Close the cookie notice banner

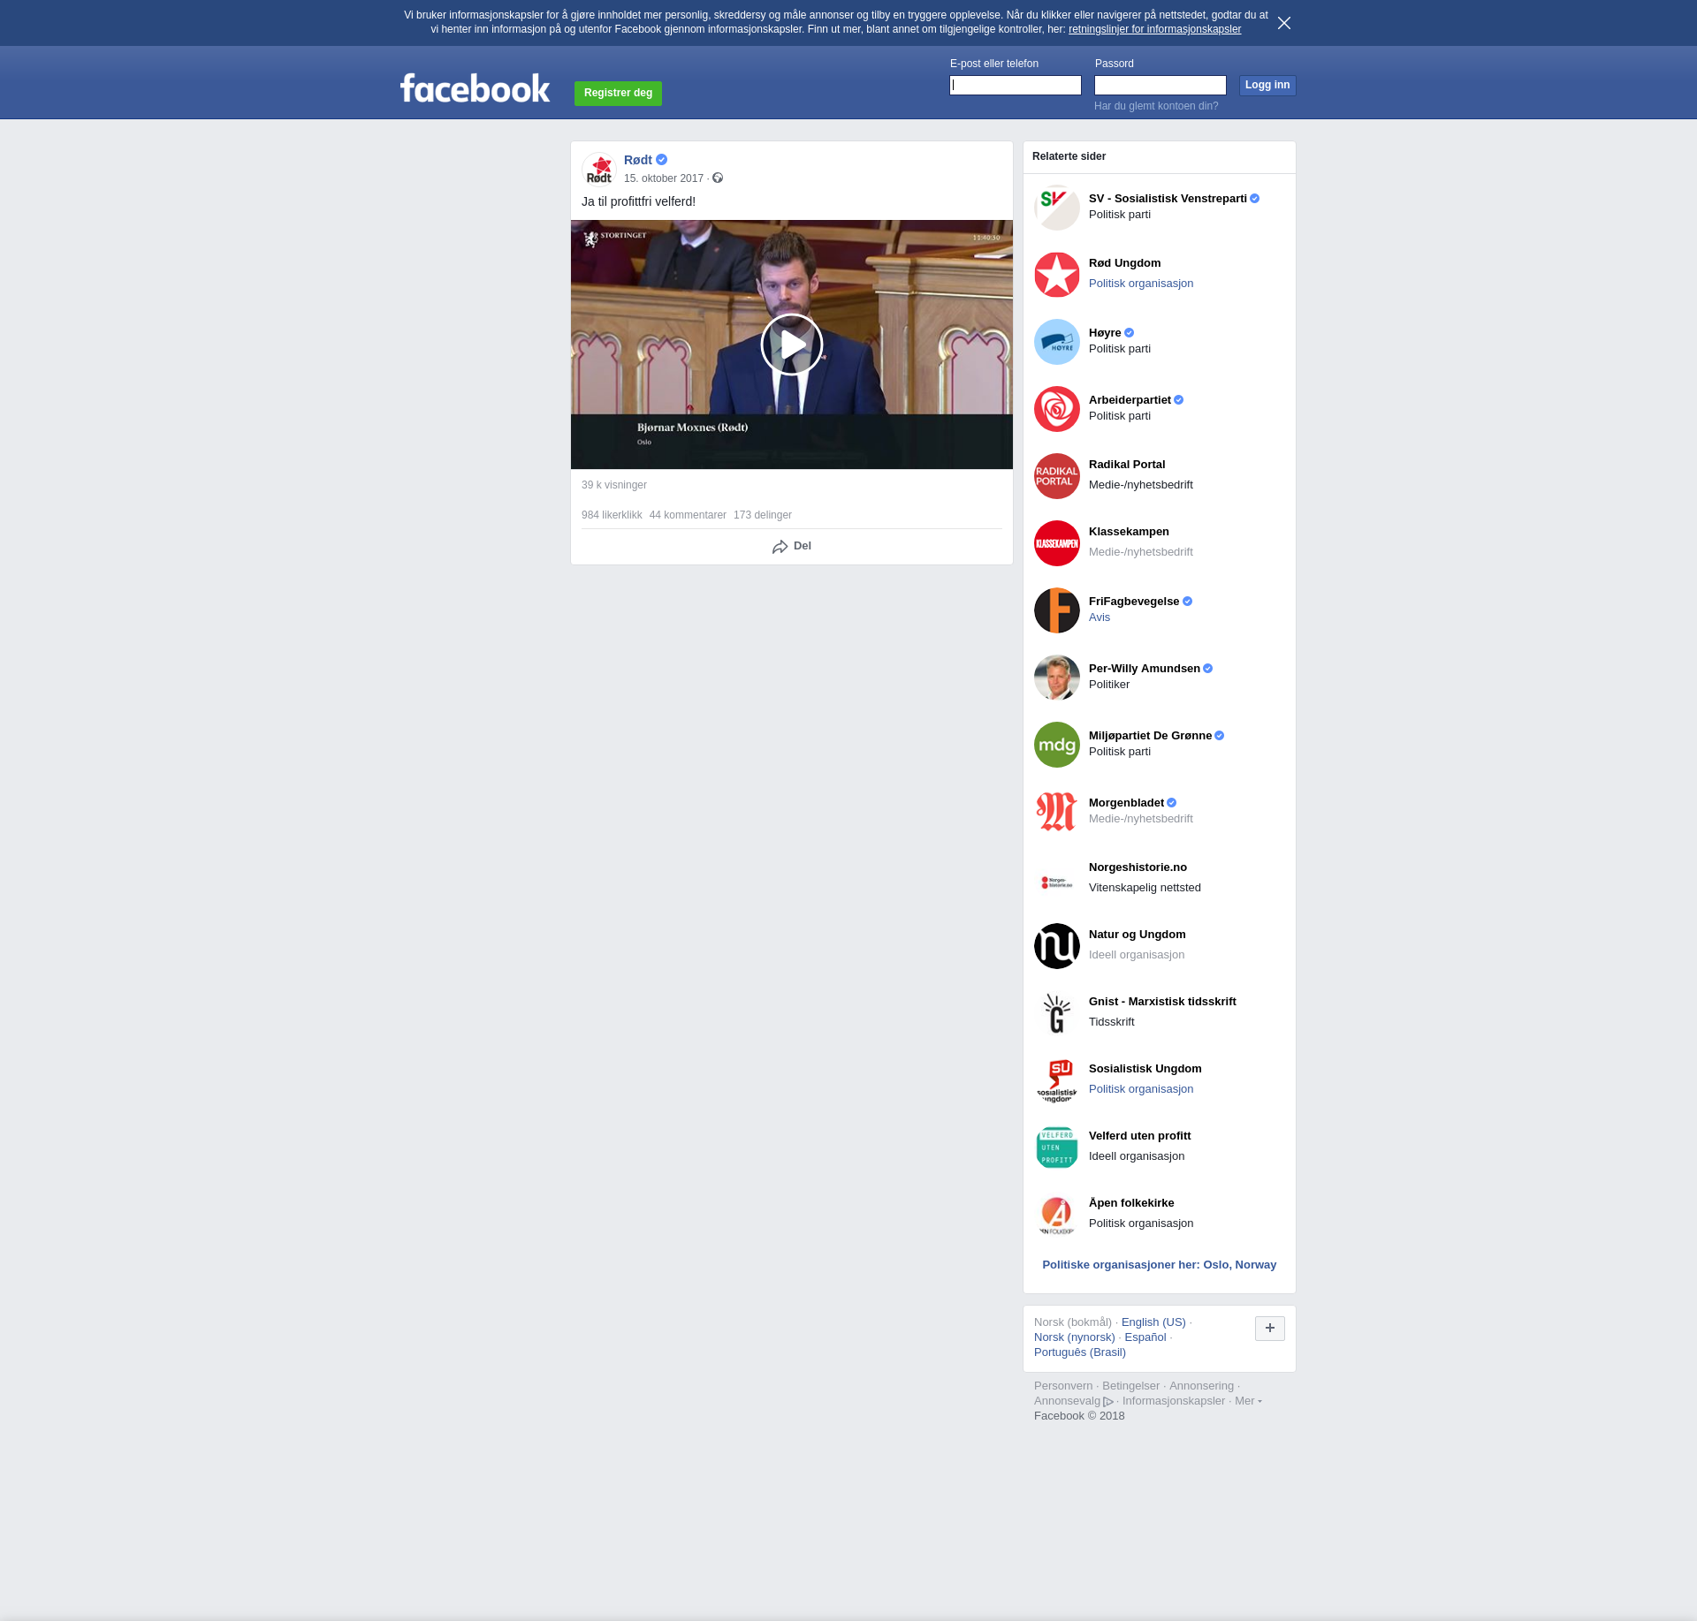tap(1283, 23)
